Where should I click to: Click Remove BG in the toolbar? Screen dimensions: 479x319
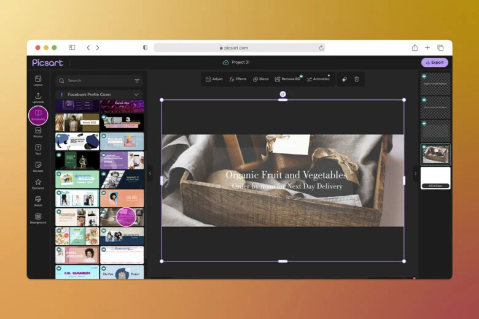[x=287, y=79]
